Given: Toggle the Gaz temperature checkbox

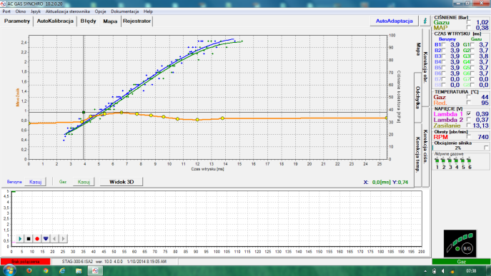Looking at the screenshot, I should 469,97.
